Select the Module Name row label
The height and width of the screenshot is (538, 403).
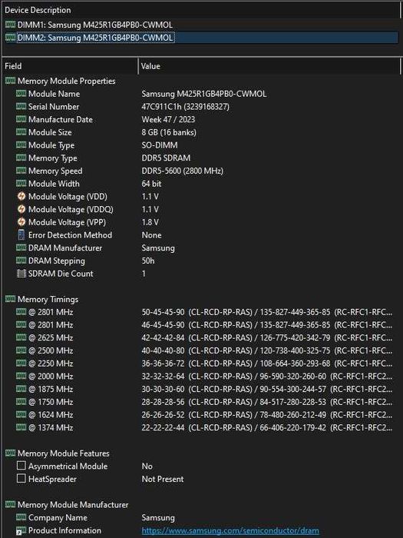(x=55, y=94)
